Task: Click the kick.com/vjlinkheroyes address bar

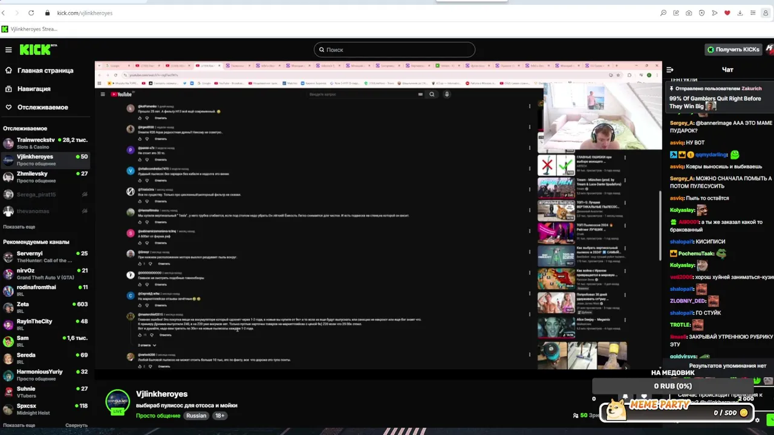Action: [x=85, y=13]
